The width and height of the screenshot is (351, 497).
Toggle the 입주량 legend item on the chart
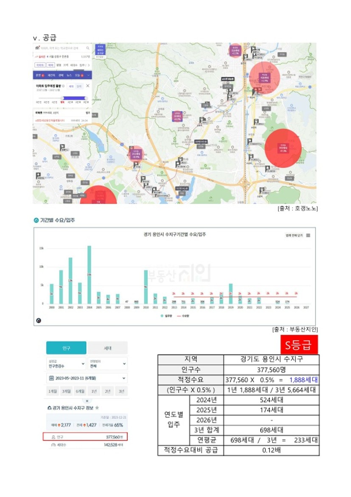point(166,316)
